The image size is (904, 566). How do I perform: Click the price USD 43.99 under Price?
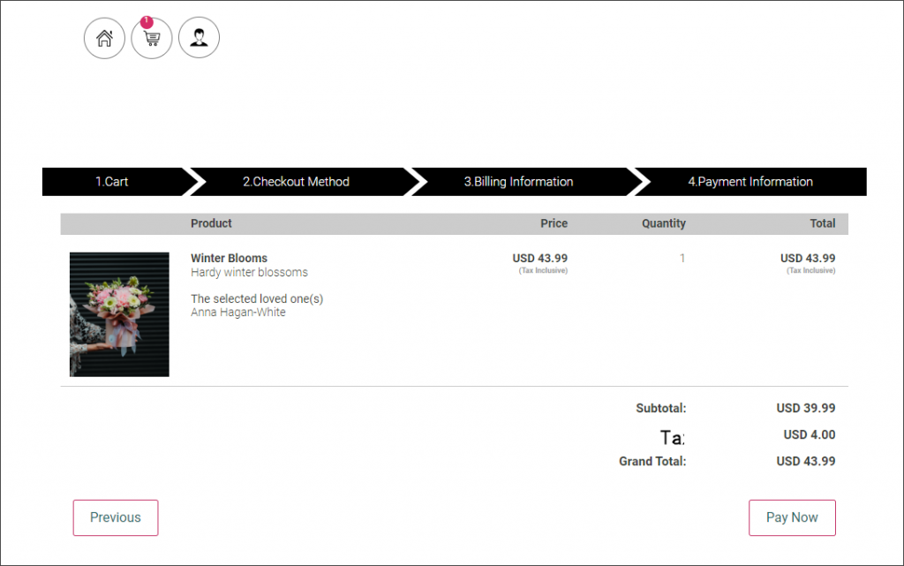click(x=539, y=258)
